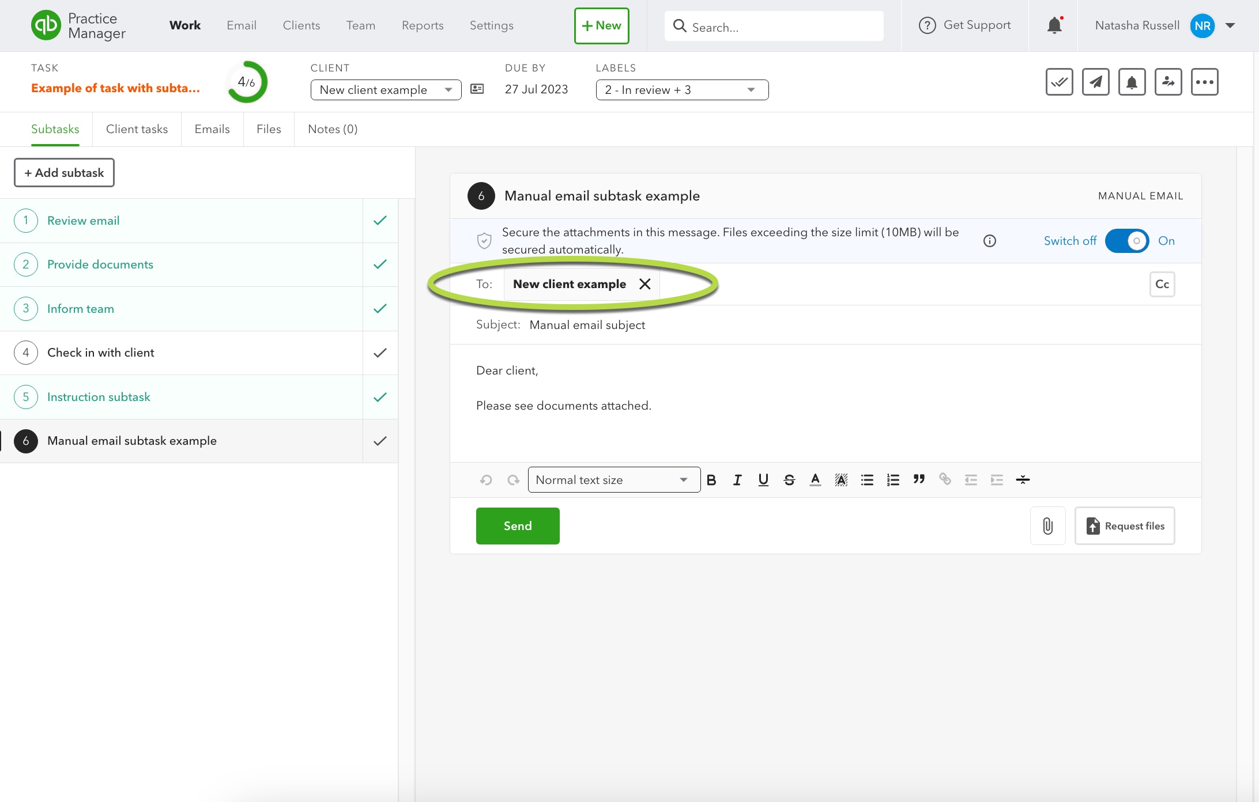
Task: Open the Client dropdown
Action: (x=386, y=90)
